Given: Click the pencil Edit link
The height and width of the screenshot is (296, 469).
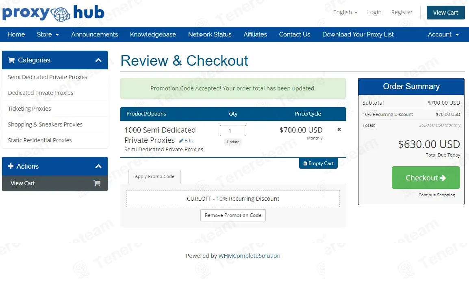Looking at the screenshot, I should click(187, 141).
